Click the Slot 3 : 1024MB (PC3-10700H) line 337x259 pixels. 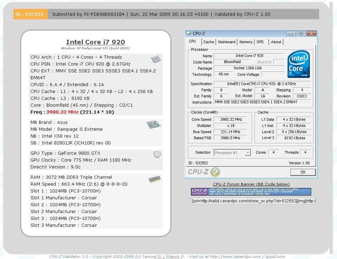tap(66, 219)
